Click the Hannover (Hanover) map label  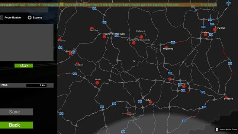(114, 34)
